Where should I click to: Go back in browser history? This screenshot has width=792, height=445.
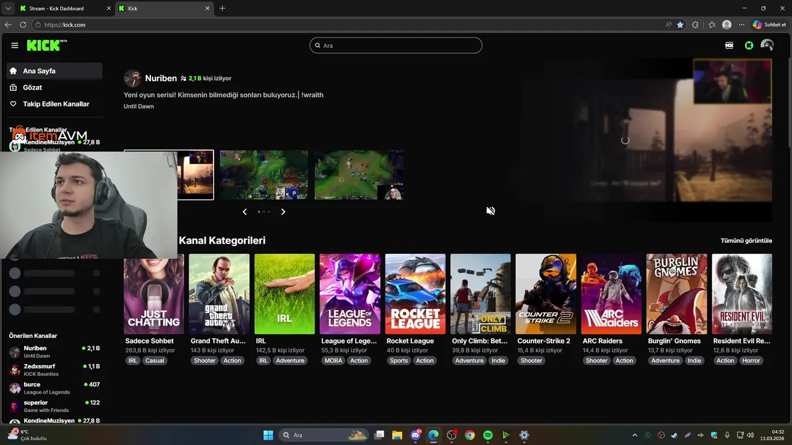pos(8,25)
